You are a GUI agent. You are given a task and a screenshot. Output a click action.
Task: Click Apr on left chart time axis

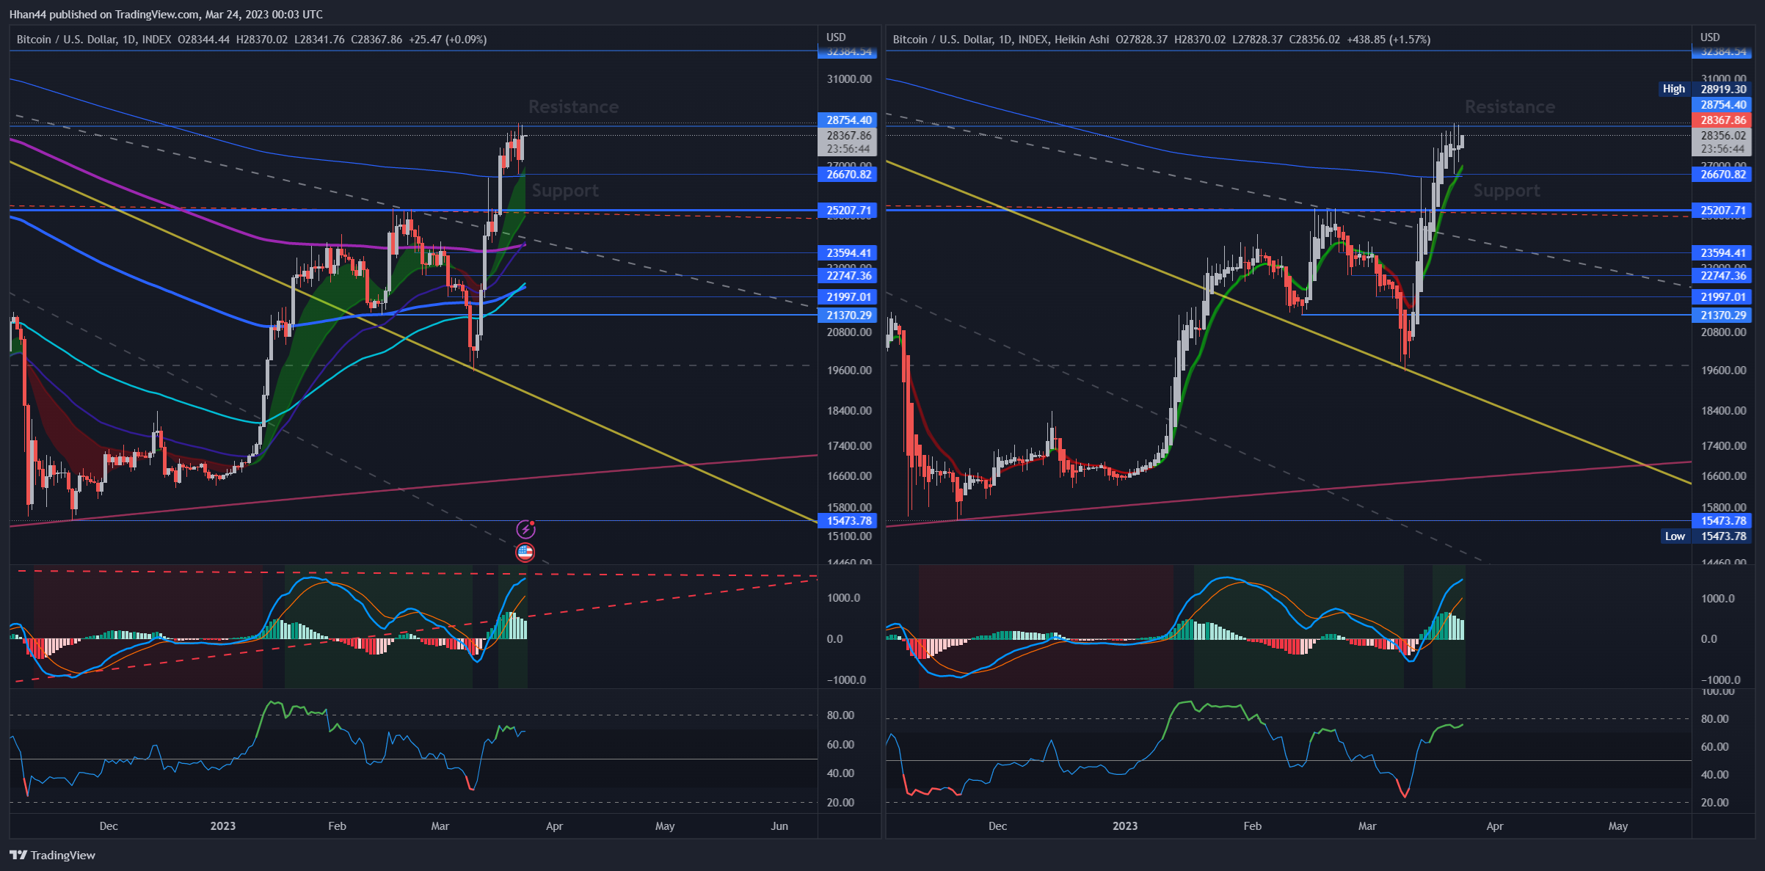point(555,826)
